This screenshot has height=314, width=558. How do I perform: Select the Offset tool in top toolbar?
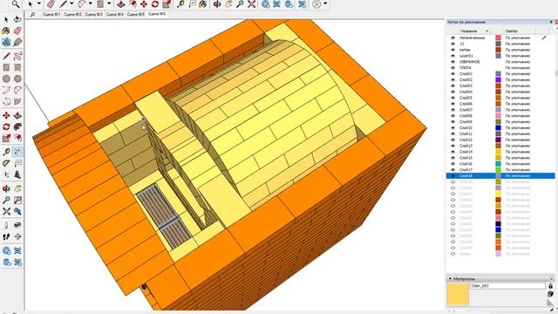[x=133, y=4]
